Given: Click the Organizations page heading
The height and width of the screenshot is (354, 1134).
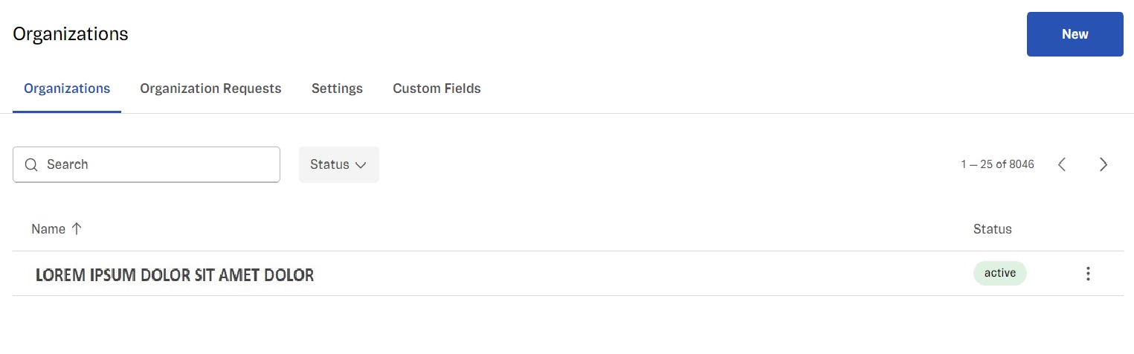Looking at the screenshot, I should point(71,34).
